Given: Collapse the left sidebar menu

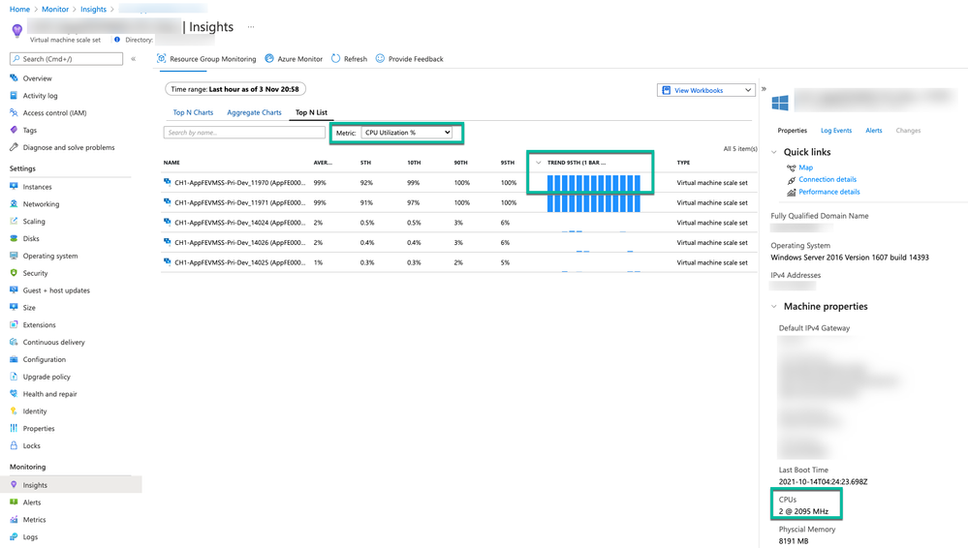Looking at the screenshot, I should click(x=134, y=59).
